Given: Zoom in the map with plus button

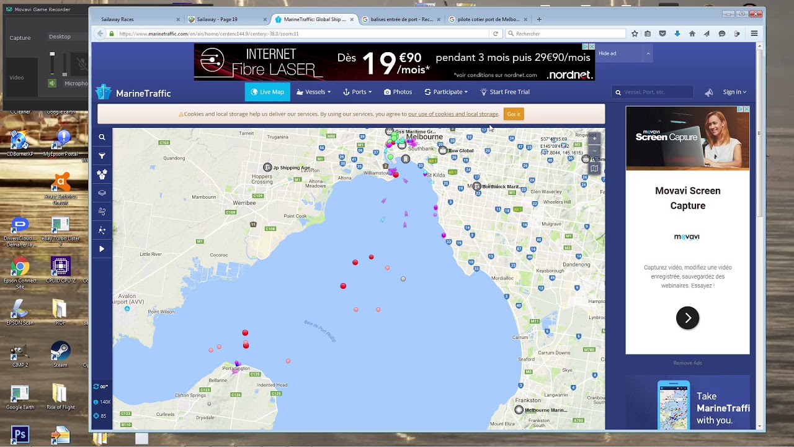Looking at the screenshot, I should click(594, 138).
